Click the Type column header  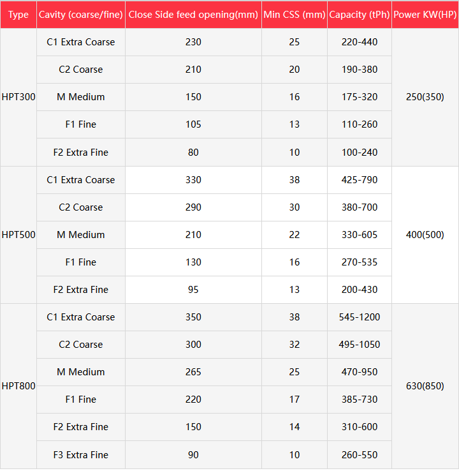pos(18,15)
